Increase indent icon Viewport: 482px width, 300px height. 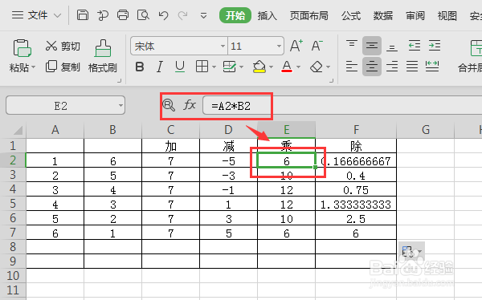tap(435, 46)
